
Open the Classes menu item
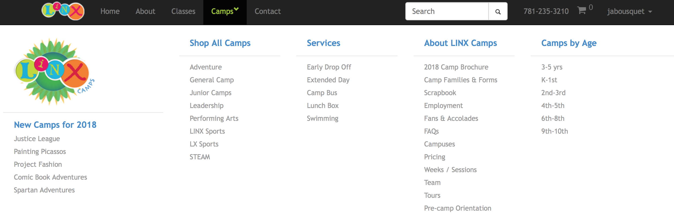click(x=183, y=11)
